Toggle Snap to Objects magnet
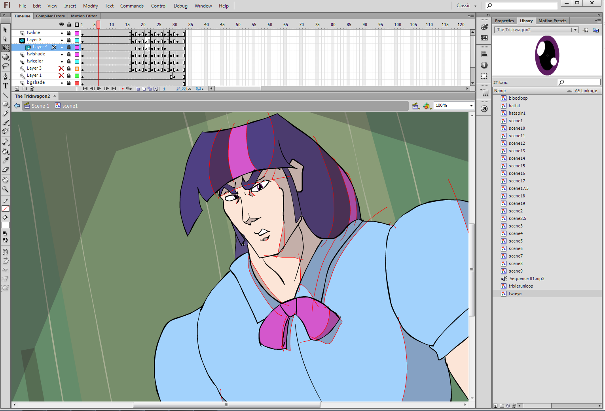The width and height of the screenshot is (605, 411). click(5, 252)
